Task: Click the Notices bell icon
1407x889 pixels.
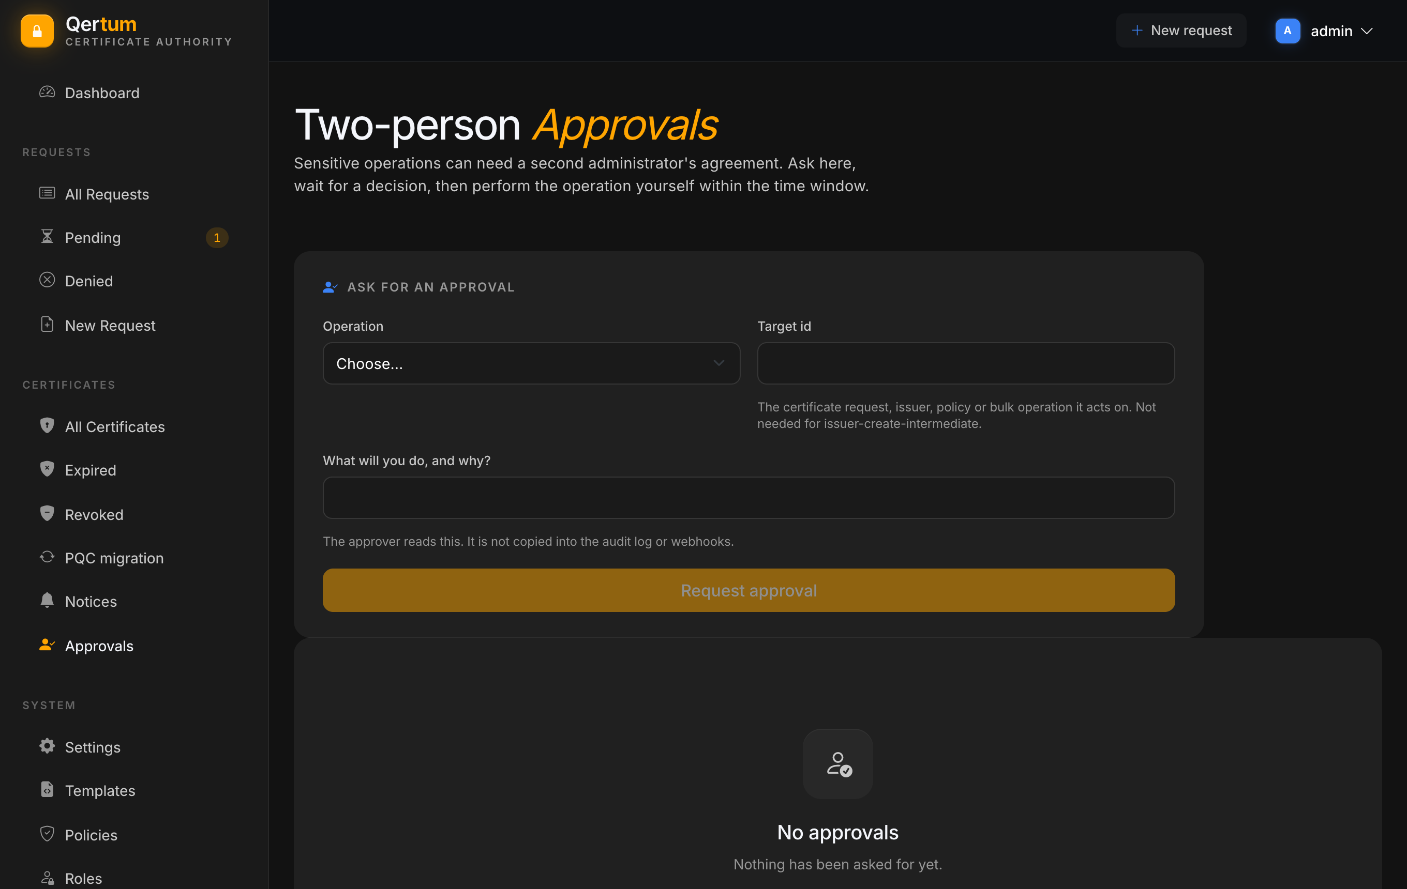Action: click(x=47, y=601)
